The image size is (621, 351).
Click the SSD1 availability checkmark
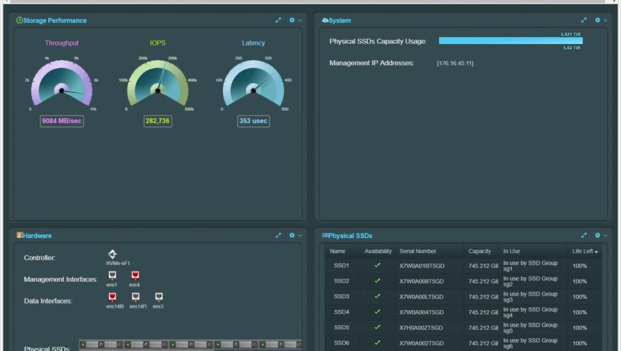[377, 265]
